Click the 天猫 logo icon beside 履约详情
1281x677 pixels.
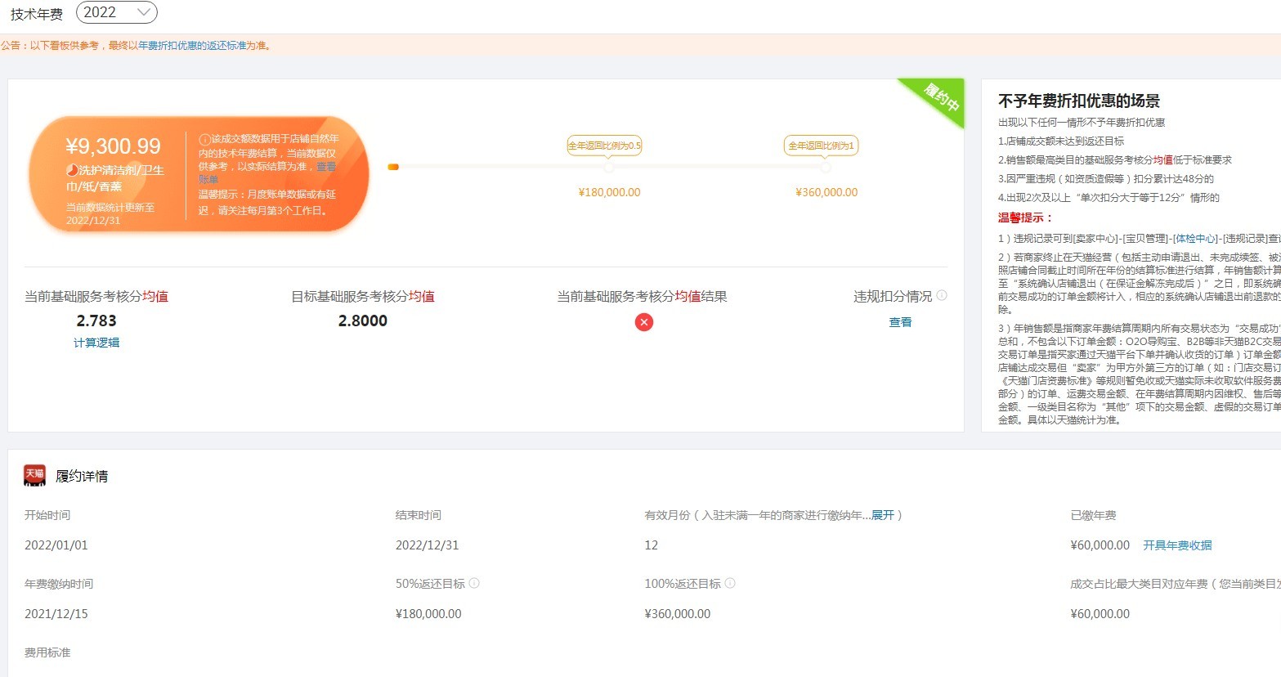click(x=34, y=476)
